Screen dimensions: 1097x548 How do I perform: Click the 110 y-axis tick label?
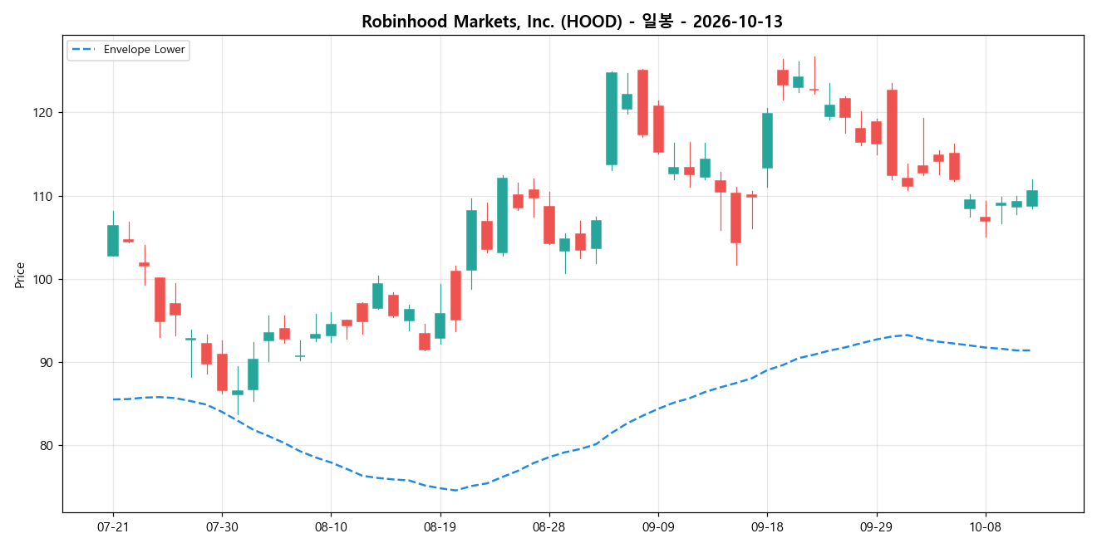coord(45,196)
